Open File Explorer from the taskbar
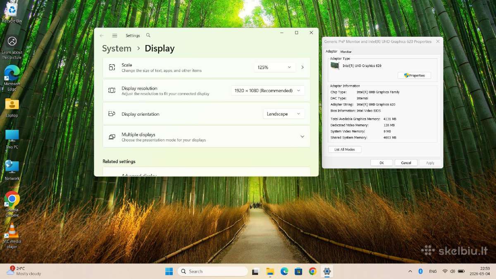 pos(270,271)
